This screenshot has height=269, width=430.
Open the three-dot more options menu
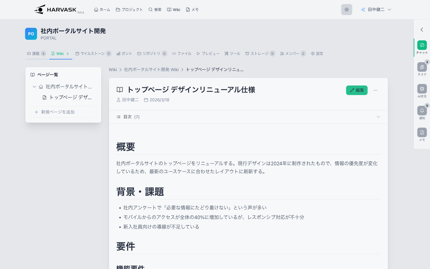point(375,90)
